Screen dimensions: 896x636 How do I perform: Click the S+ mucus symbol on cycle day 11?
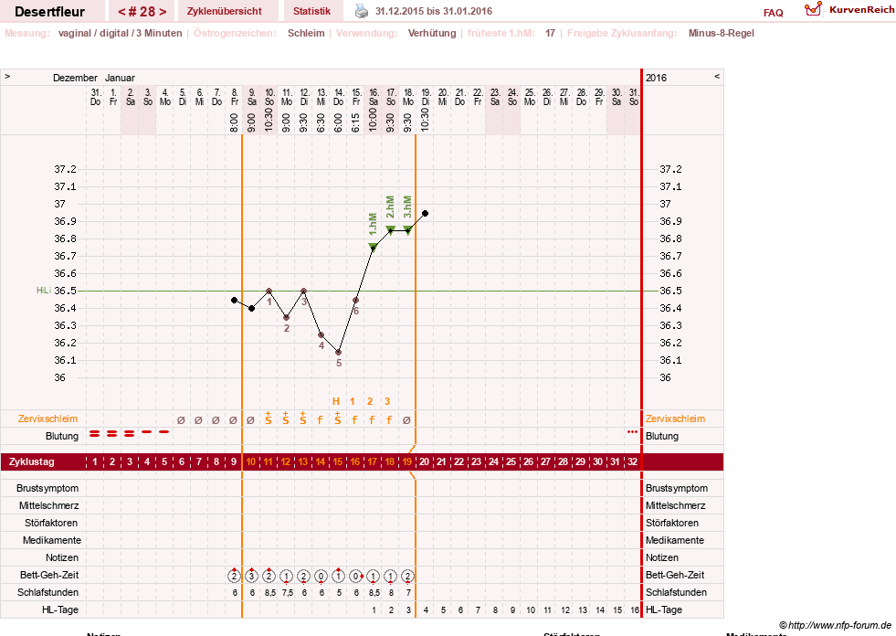pos(268,419)
